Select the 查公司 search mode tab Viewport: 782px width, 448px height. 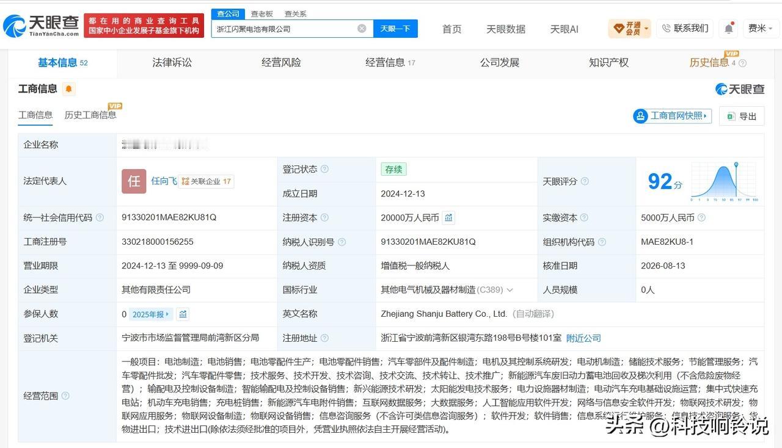[x=228, y=14]
